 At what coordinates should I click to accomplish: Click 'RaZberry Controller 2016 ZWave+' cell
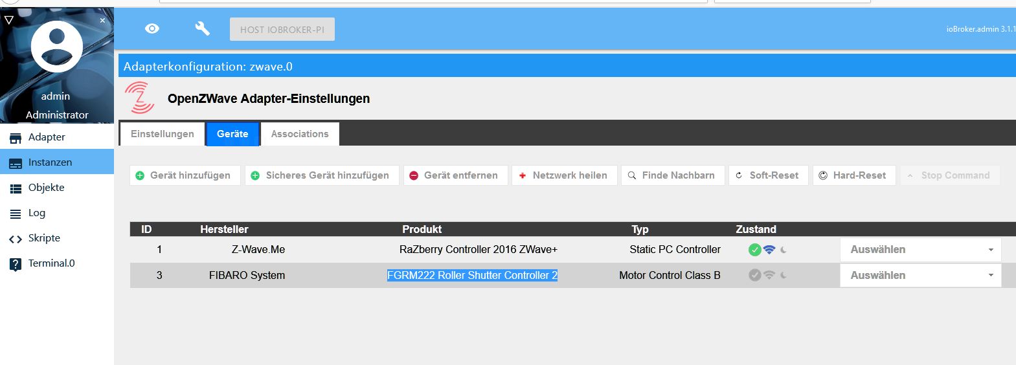pos(479,249)
